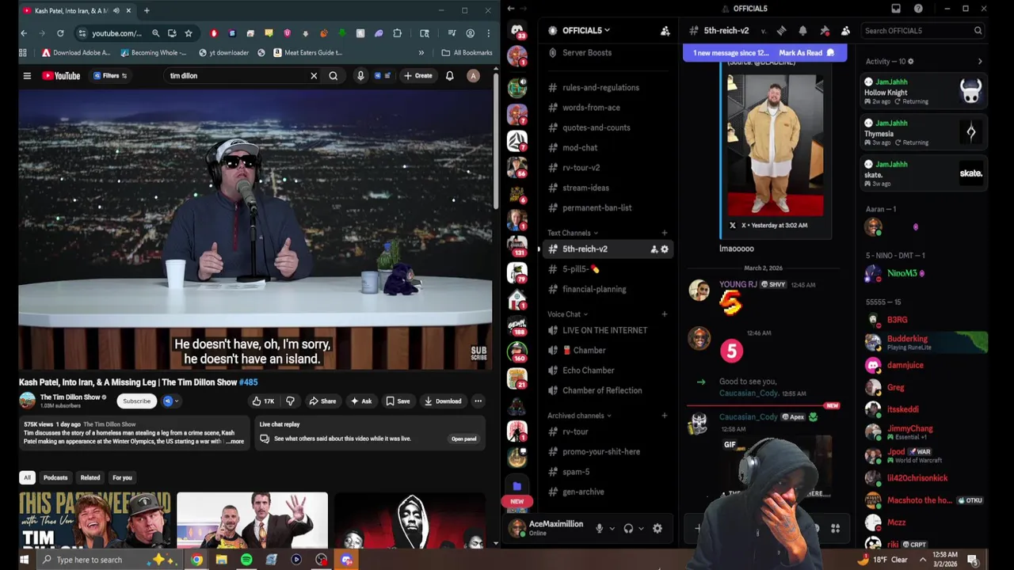Mute the tab via speaker icon
Image resolution: width=1014 pixels, height=570 pixels.
[116, 10]
